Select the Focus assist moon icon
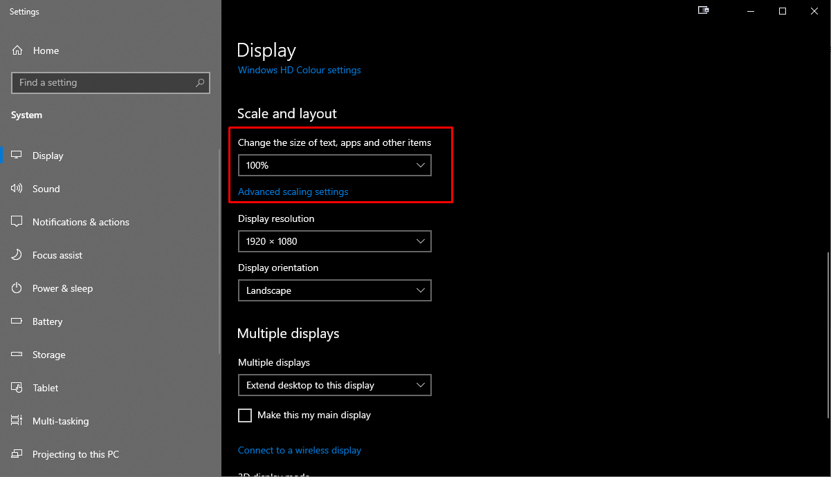The height and width of the screenshot is (477, 831). coord(17,255)
